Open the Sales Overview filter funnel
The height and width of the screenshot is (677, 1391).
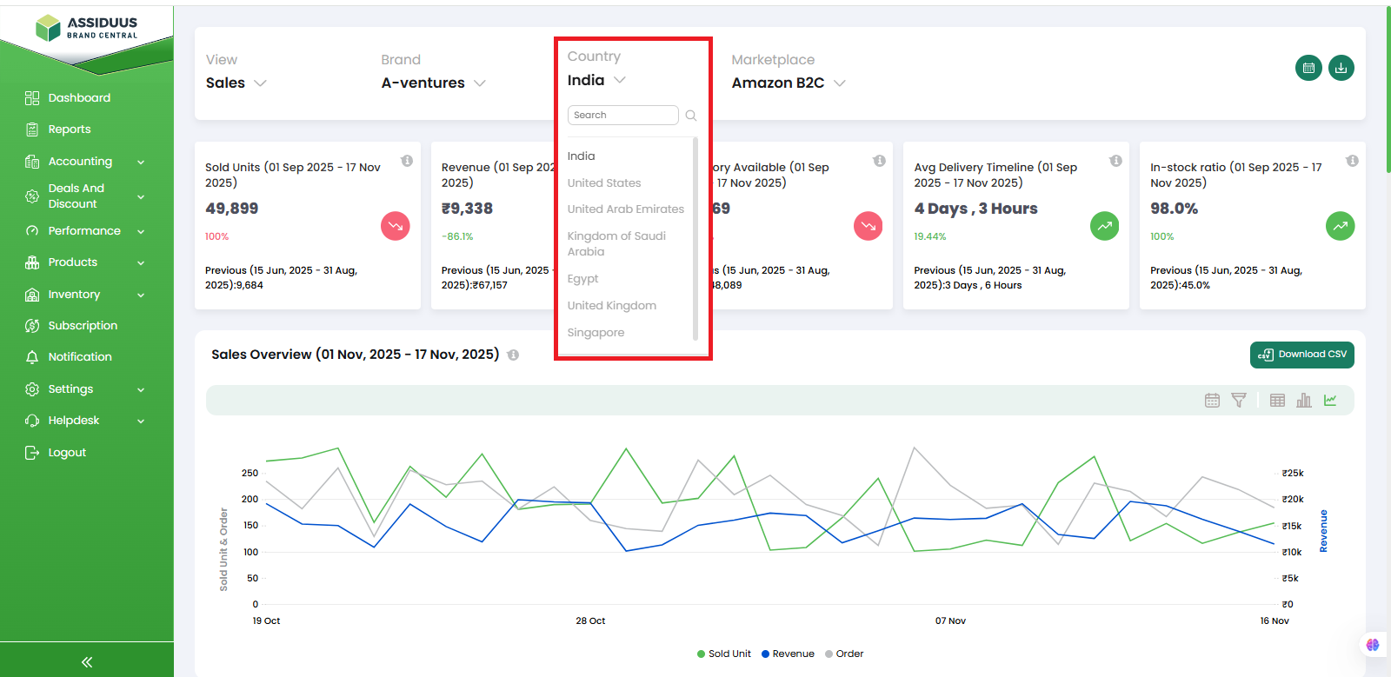(1239, 401)
